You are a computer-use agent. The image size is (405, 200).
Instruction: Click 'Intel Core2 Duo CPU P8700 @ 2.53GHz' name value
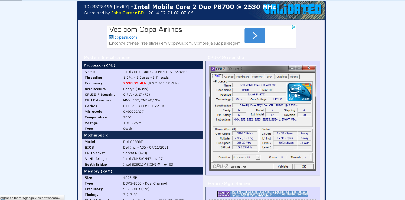pyautogui.click(x=155, y=72)
